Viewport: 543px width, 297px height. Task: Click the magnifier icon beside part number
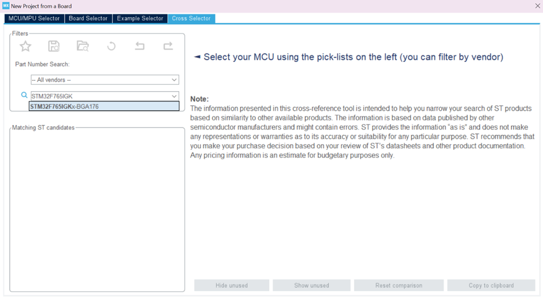tap(24, 95)
